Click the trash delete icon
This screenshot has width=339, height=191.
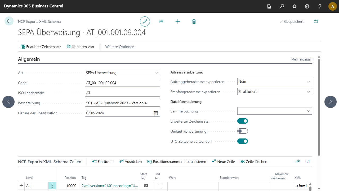tap(194, 21)
